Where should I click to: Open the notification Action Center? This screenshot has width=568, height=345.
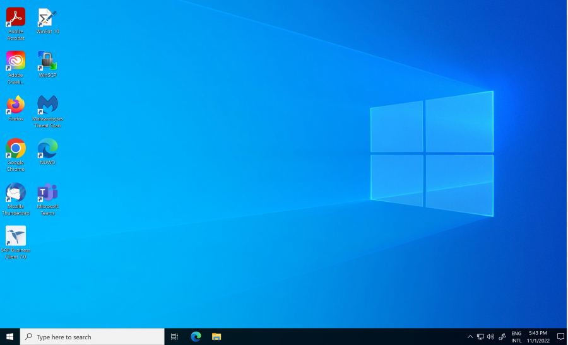[x=560, y=337]
